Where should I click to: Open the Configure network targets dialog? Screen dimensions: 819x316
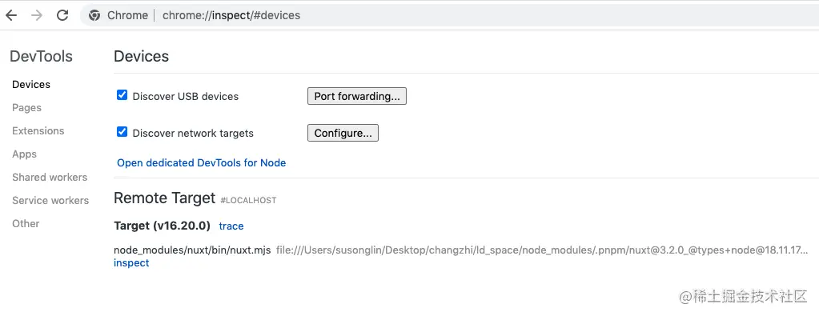343,133
